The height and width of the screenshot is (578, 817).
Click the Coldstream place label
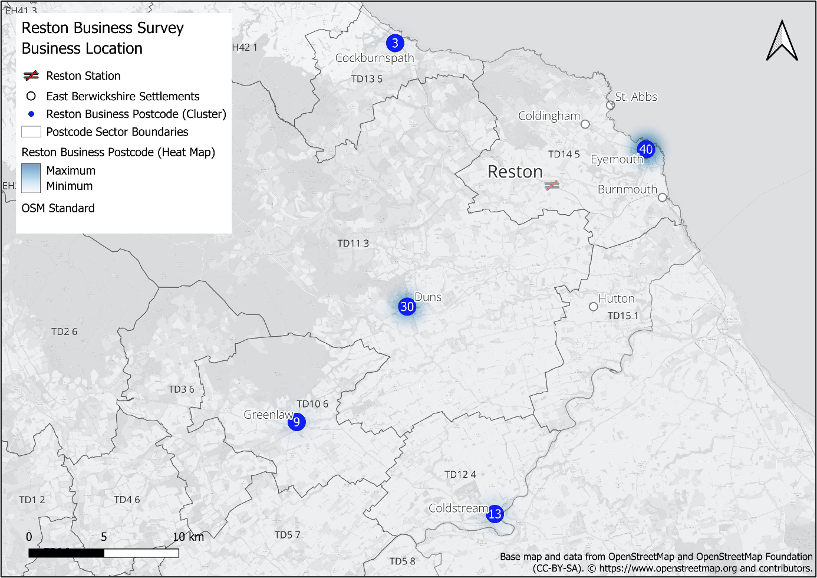(x=459, y=508)
